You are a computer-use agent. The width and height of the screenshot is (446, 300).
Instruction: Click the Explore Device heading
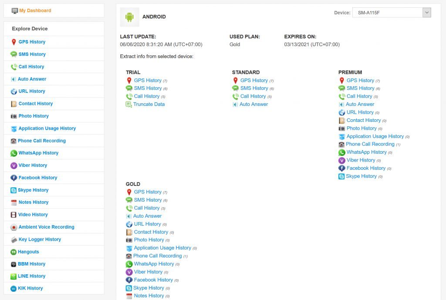pyautogui.click(x=30, y=28)
